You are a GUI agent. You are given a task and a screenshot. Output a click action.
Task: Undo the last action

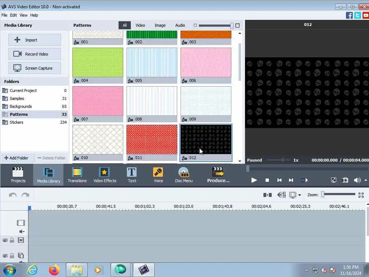click(x=13, y=195)
